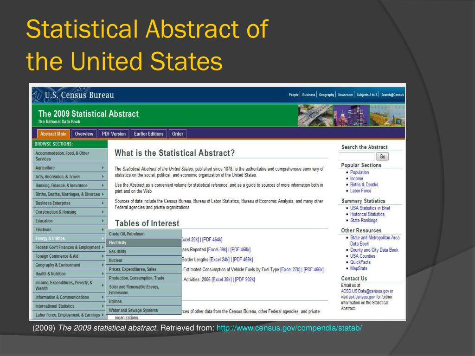This screenshot has width=475, height=356.
Task: Expand the Education section arrow
Action: tap(103, 221)
